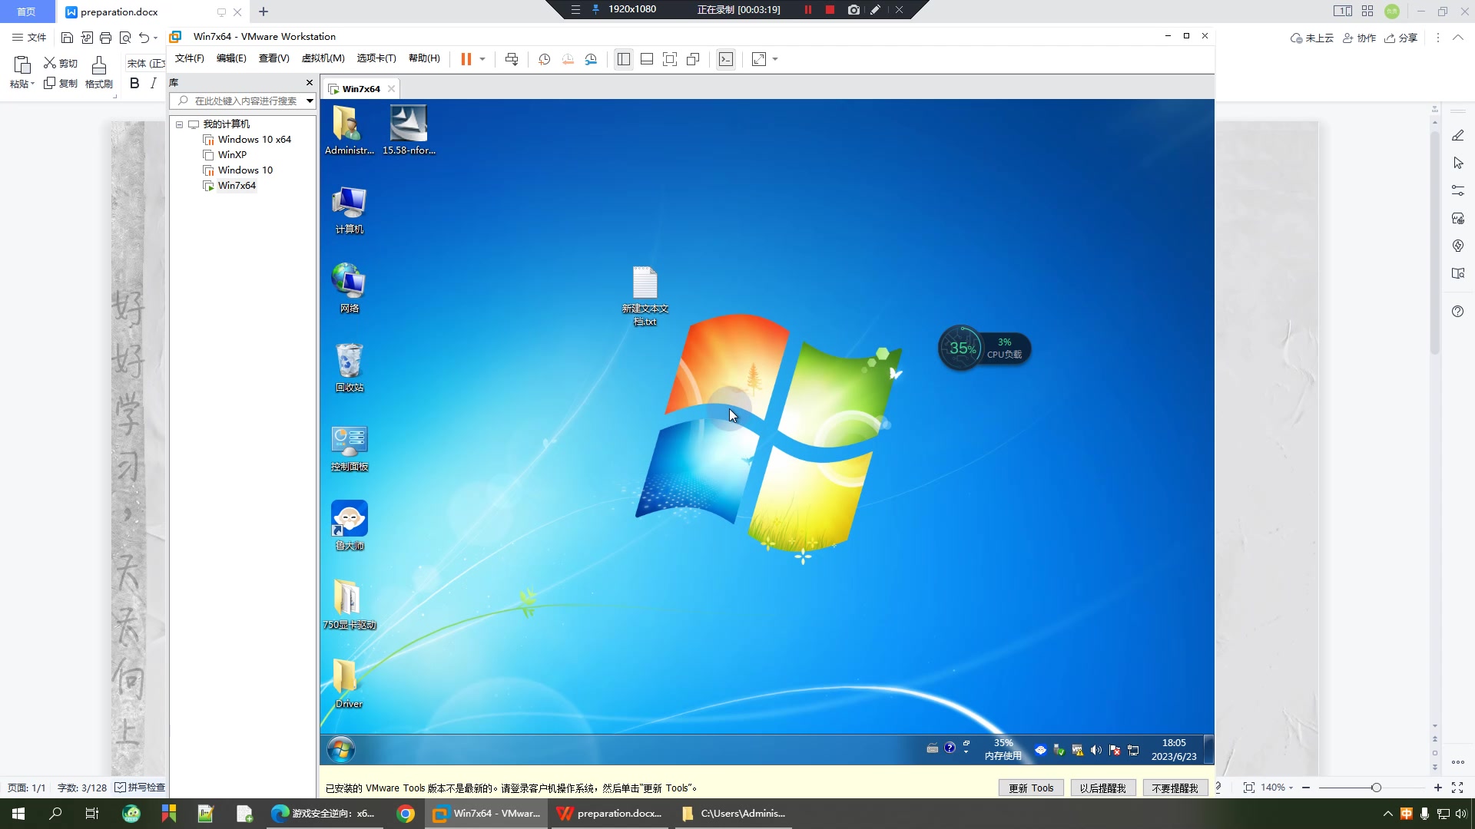Open the recorder annotation pencil tool
1475x829 pixels.
[876, 10]
